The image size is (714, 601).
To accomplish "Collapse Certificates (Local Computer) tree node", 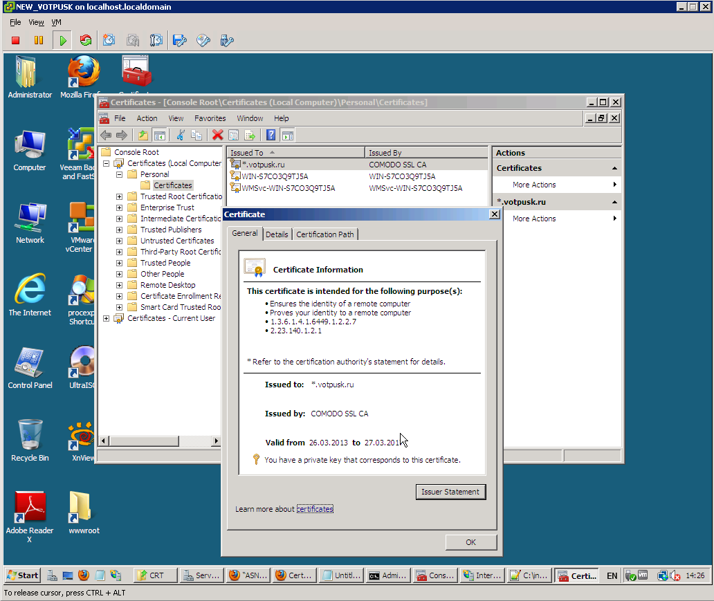I will pos(106,163).
